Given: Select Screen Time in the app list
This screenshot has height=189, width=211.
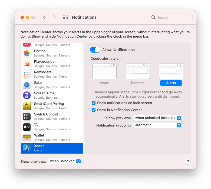Looking at the screenshot, I should [x=52, y=95].
